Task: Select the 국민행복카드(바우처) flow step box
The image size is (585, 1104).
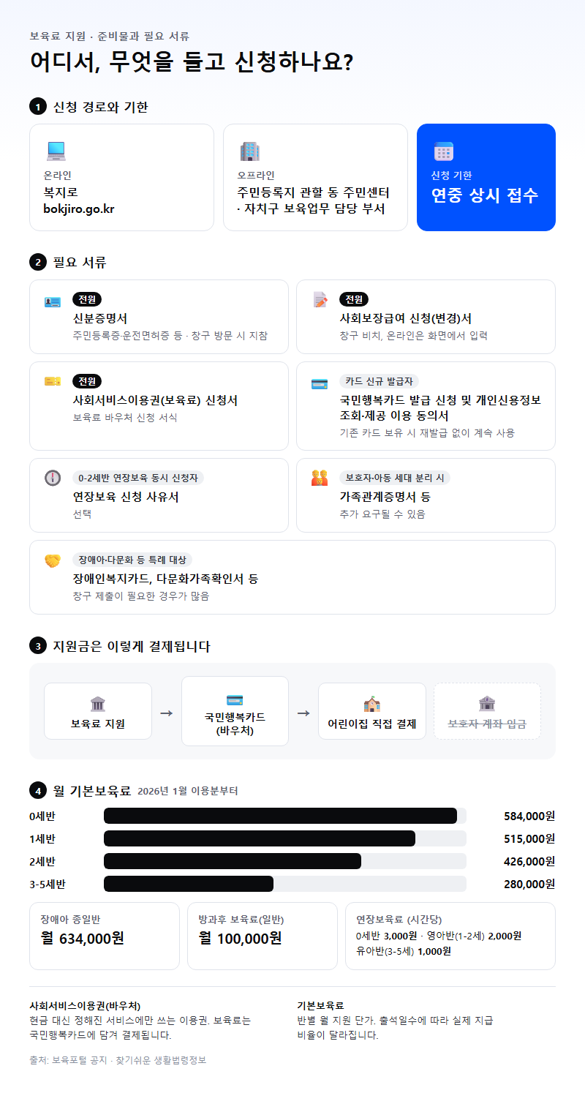Action: 235,711
